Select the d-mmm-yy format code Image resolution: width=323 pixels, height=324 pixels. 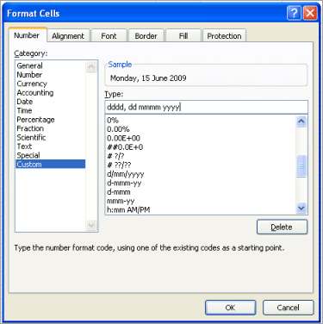124,183
